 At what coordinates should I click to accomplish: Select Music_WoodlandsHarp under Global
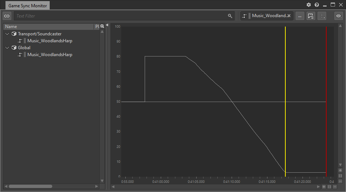[x=50, y=55]
